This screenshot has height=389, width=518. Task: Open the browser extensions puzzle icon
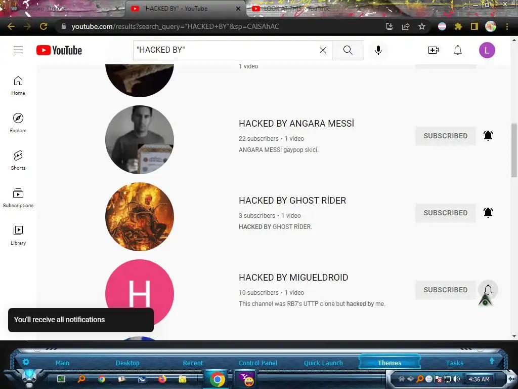458,26
